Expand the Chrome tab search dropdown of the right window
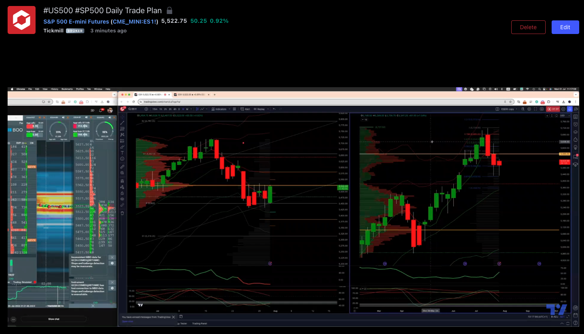 pyautogui.click(x=576, y=94)
